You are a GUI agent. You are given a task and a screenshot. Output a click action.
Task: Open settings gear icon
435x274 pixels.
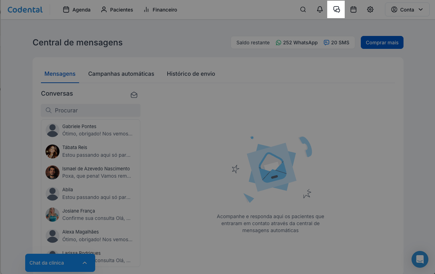pos(370,10)
